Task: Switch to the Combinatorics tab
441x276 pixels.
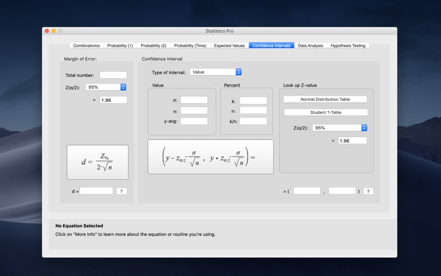Action: [87, 45]
